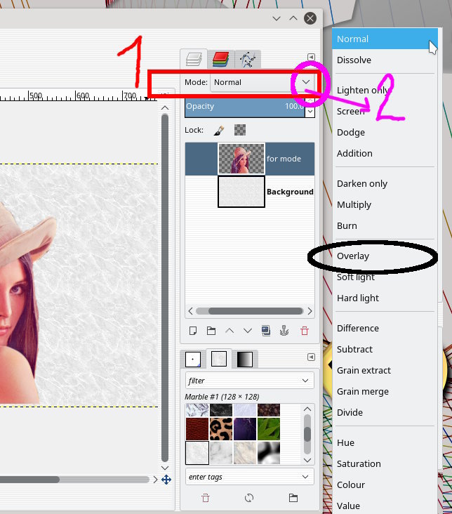Image resolution: width=452 pixels, height=514 pixels.
Task: Duplicate the selected layer
Action: [x=266, y=331]
